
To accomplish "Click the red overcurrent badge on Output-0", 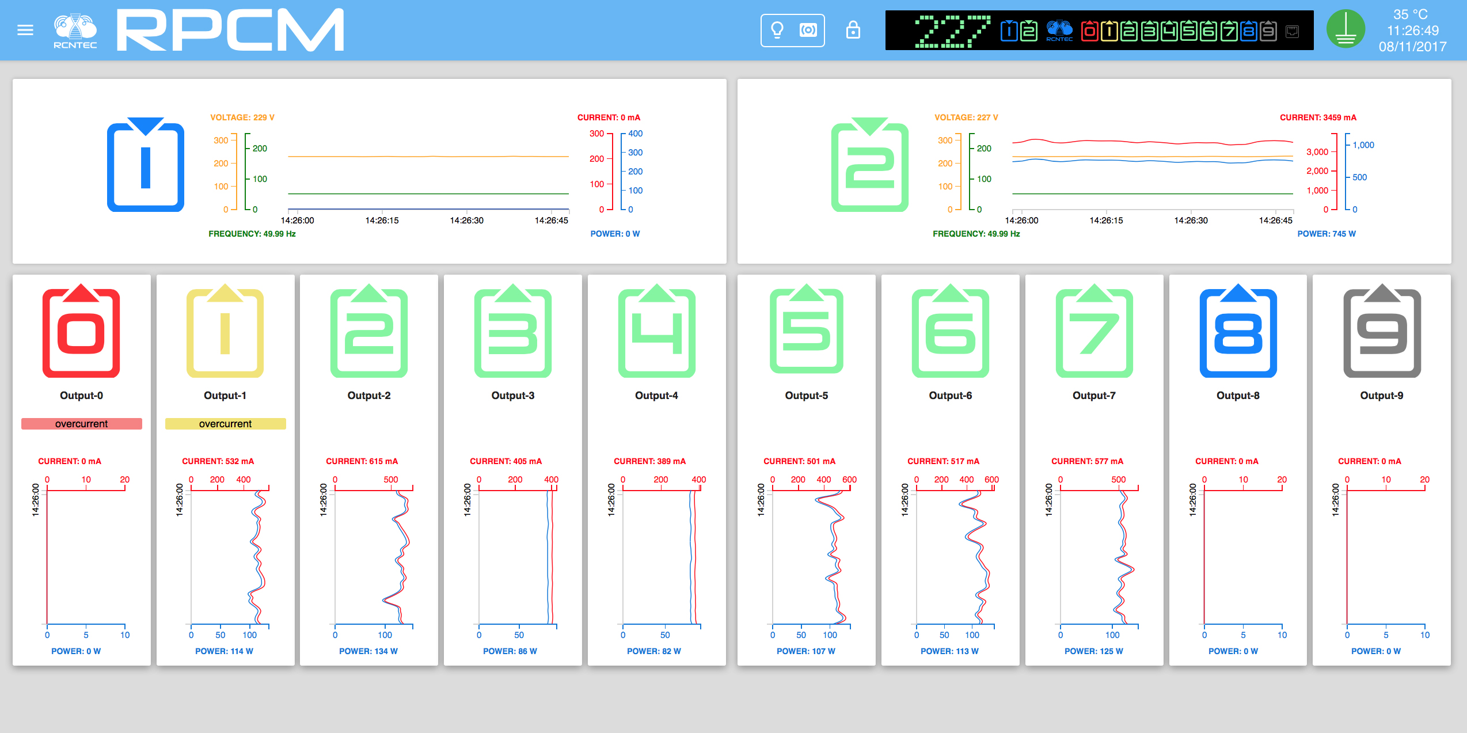I will 82,424.
